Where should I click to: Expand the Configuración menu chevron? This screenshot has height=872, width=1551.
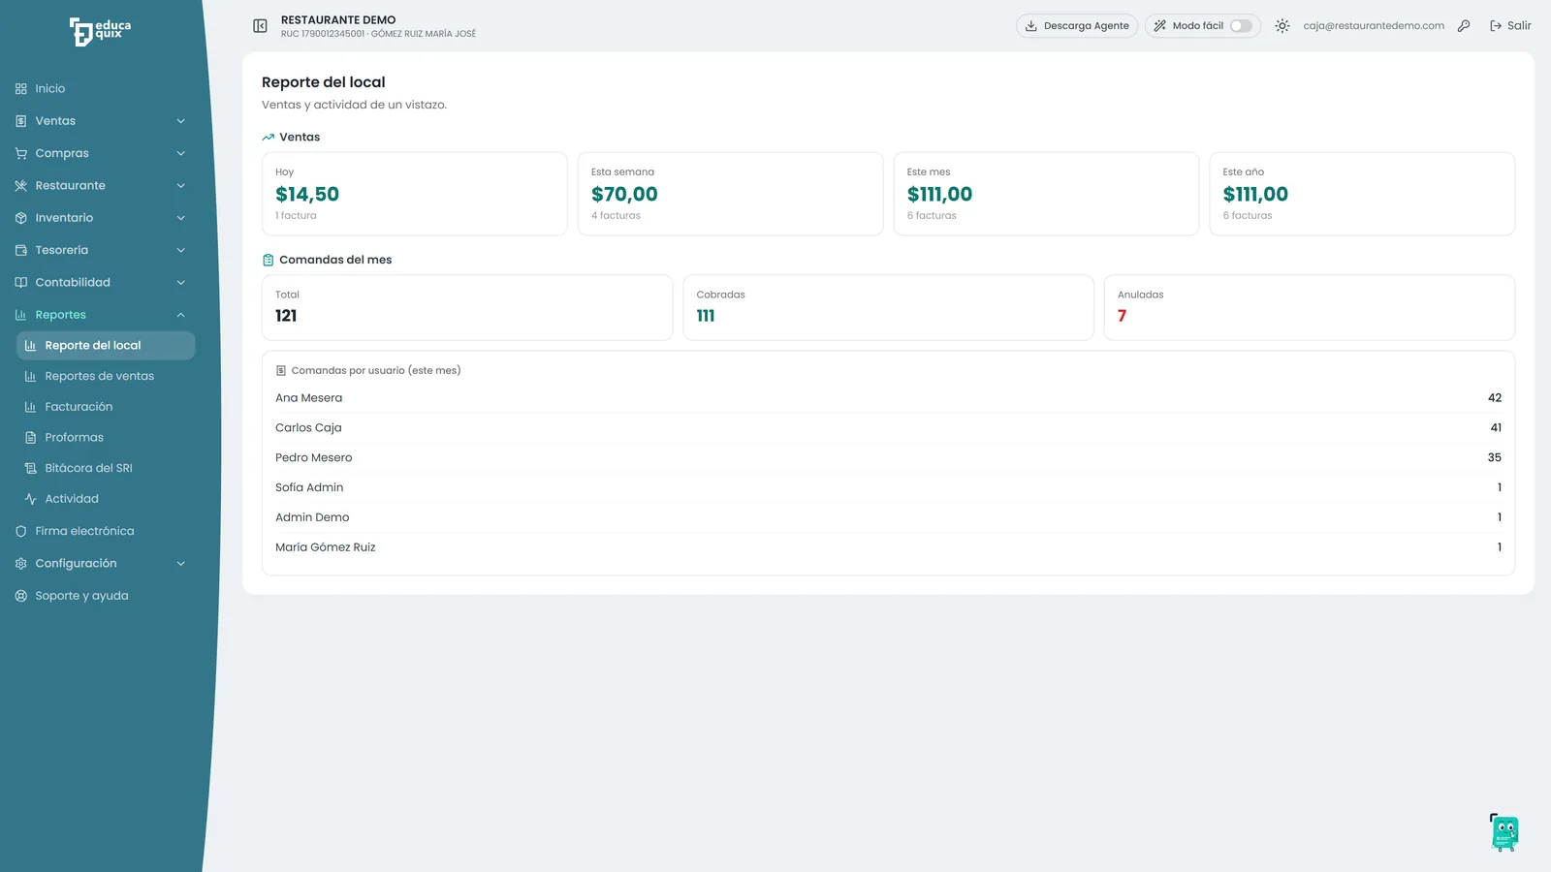pos(180,564)
